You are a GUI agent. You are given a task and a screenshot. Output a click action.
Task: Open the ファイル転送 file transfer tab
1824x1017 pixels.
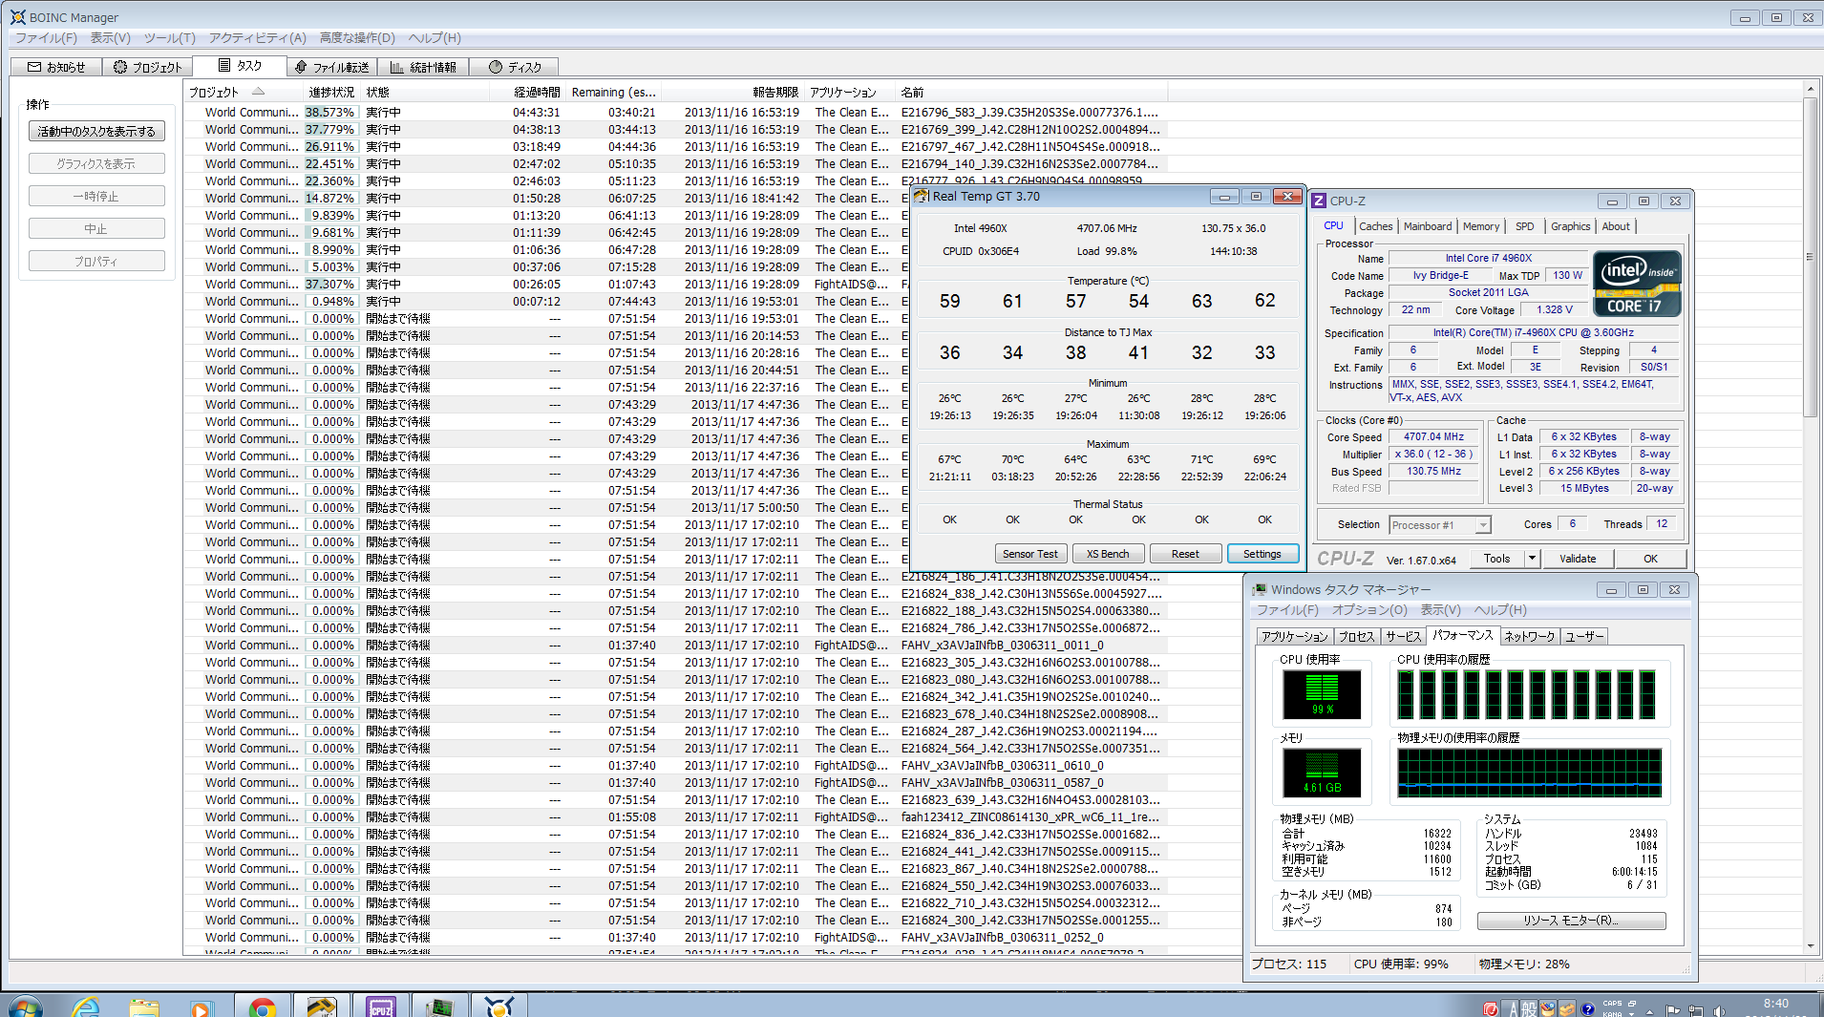click(331, 67)
